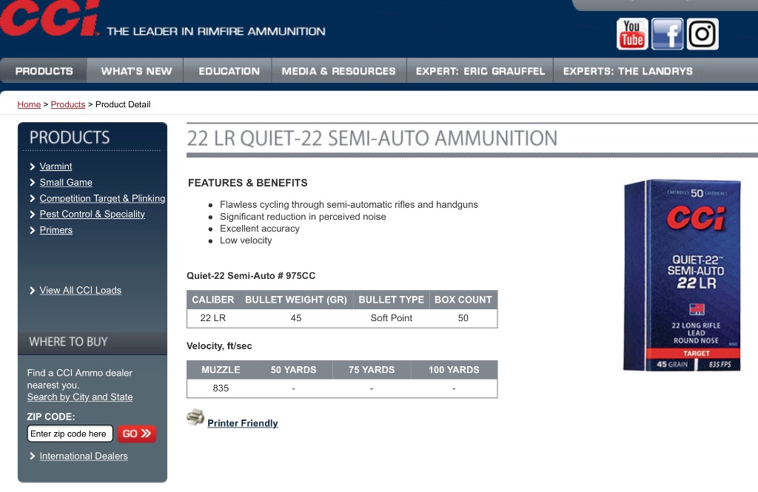
Task: Click the '45' bullet weight cell
Action: point(296,318)
